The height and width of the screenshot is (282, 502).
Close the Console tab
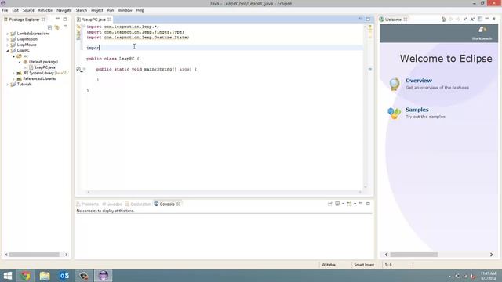click(x=179, y=204)
